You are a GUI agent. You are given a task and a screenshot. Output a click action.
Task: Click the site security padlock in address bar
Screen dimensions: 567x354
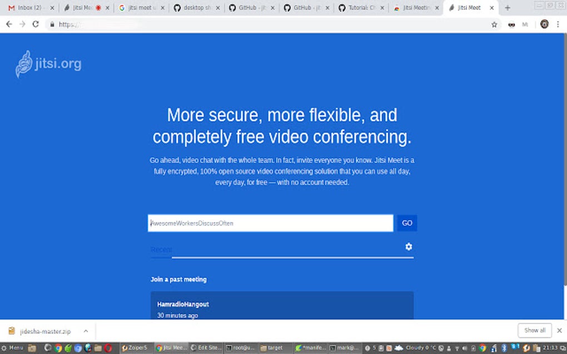[52, 24]
